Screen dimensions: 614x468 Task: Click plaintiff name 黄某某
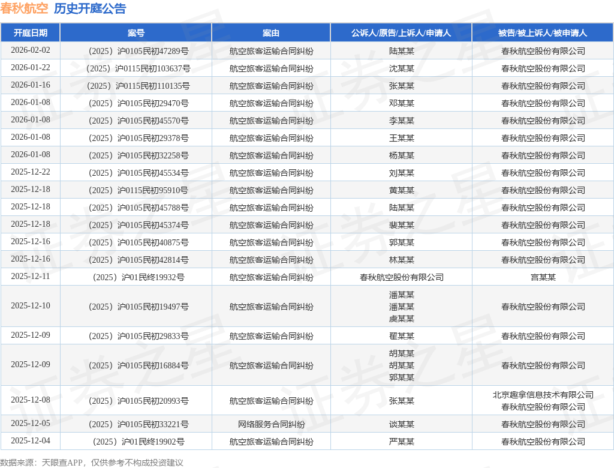(401, 190)
